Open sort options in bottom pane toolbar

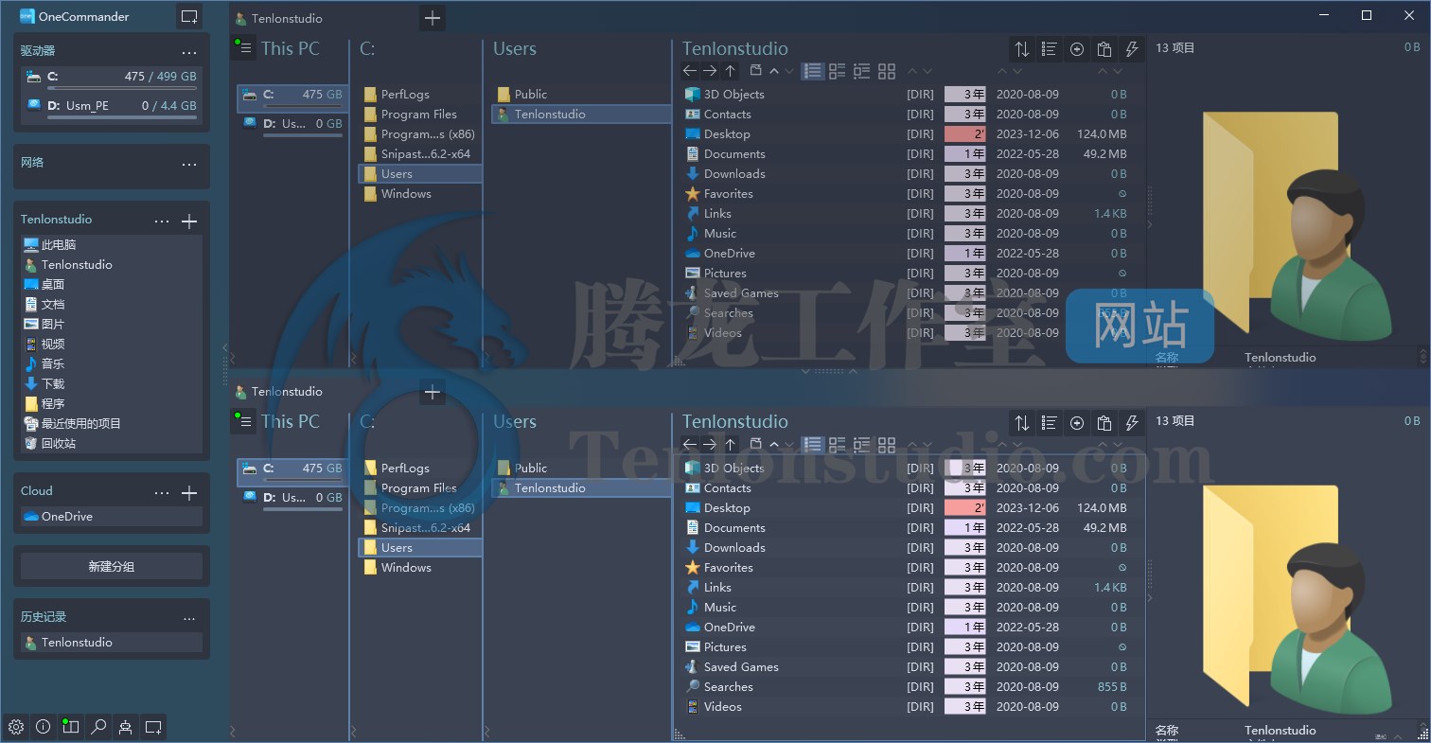point(1022,423)
